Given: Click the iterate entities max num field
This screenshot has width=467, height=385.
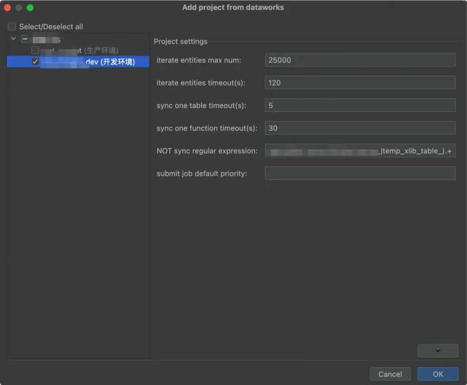Looking at the screenshot, I should (x=360, y=60).
